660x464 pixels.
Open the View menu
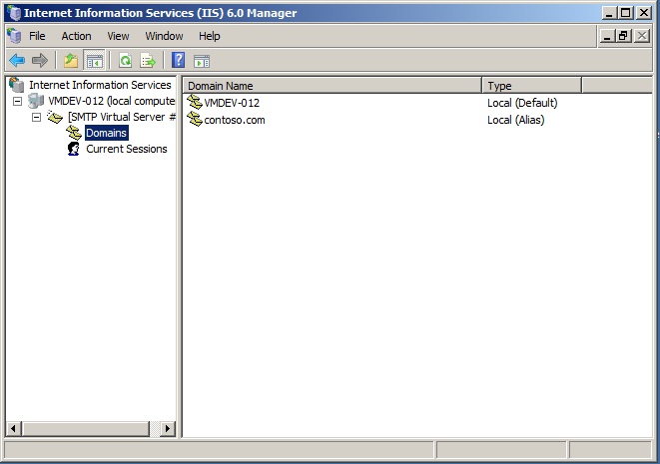[x=118, y=36]
